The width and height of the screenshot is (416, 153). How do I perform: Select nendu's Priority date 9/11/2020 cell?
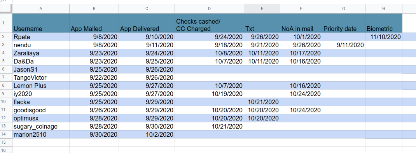click(x=344, y=45)
